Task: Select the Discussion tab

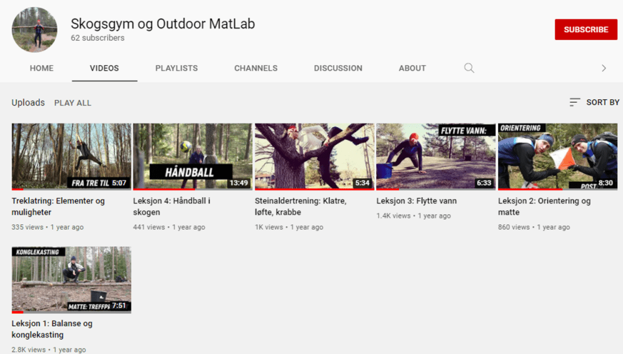Action: point(338,68)
